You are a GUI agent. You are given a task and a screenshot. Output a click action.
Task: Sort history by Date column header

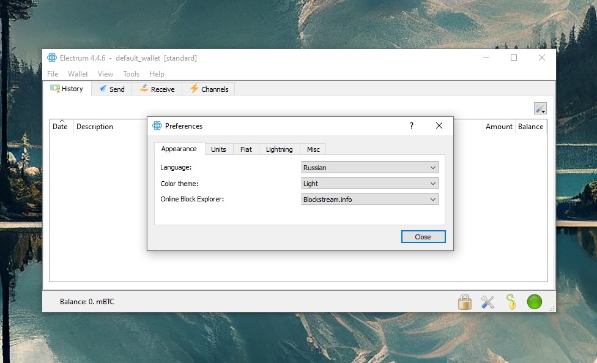[x=61, y=127]
